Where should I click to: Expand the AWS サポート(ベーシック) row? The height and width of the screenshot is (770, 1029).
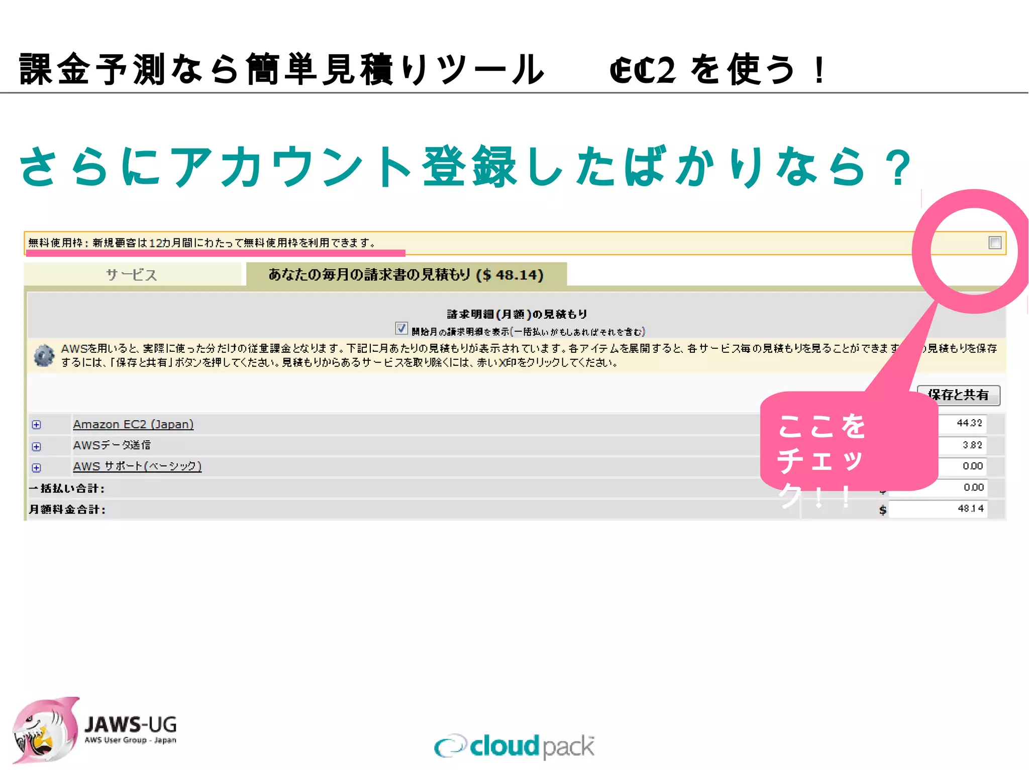[x=36, y=468]
